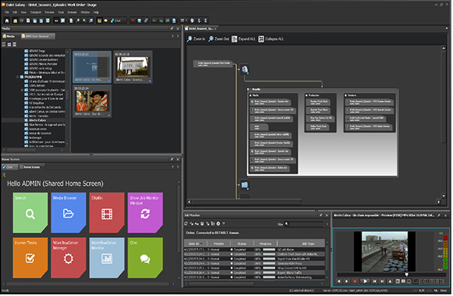Open the WorkflowServer Manager tile
Screen dimensions: 453x296
[69, 257]
